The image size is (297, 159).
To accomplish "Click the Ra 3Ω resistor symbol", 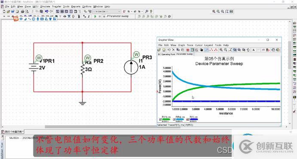I will (83, 69).
